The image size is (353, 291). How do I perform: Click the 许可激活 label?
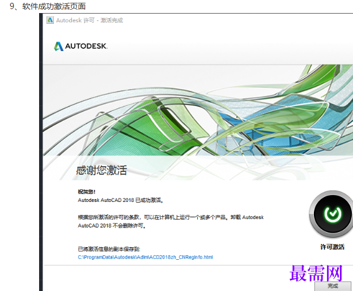pos(332,247)
